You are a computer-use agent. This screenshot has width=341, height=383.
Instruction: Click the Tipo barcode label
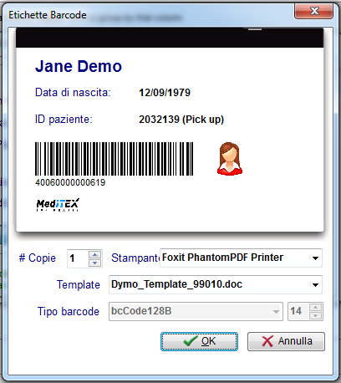click(69, 311)
